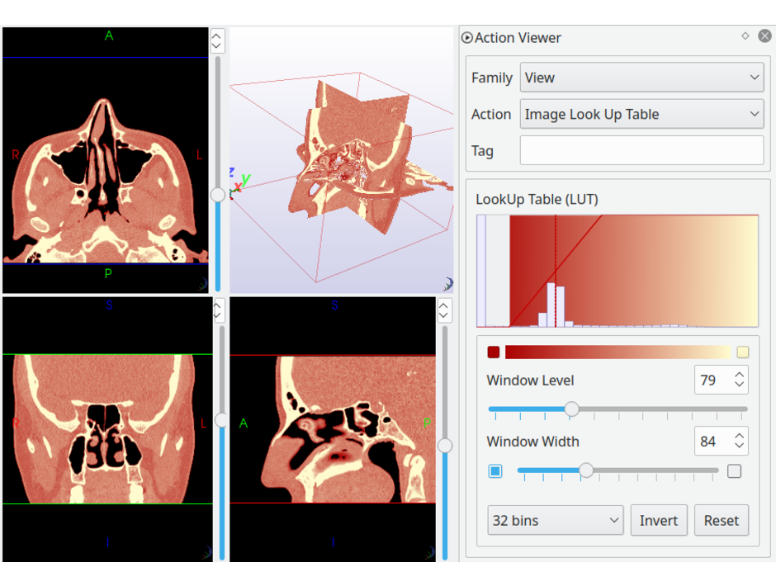
Task: Float the Action Viewer panel
Action: (745, 36)
